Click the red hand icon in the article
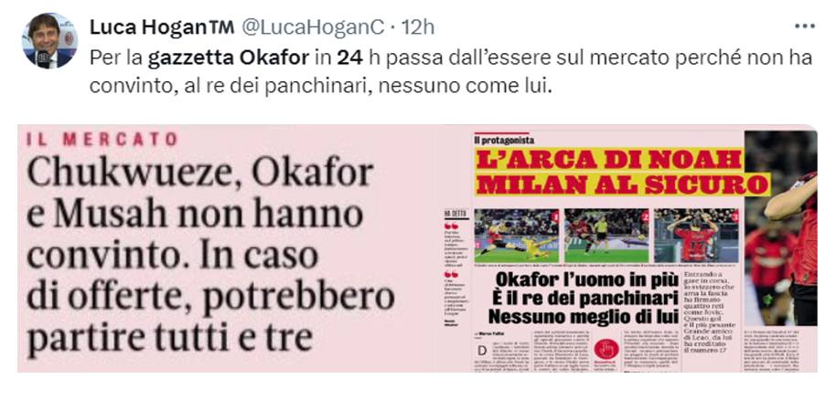 click(x=606, y=350)
